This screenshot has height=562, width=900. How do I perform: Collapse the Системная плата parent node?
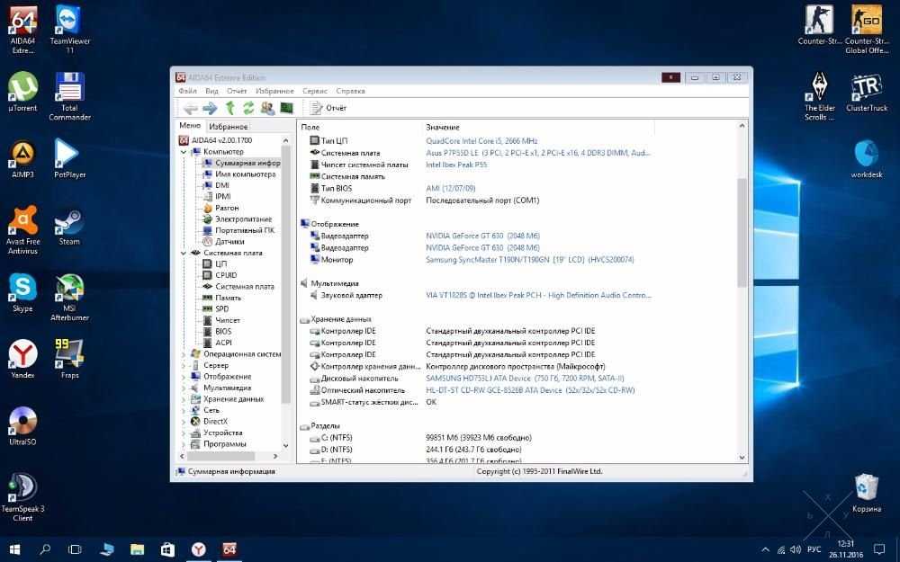[x=184, y=253]
